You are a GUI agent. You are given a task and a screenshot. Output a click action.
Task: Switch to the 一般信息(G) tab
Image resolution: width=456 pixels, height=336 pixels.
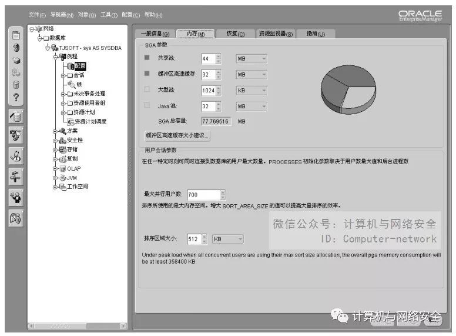tap(155, 34)
